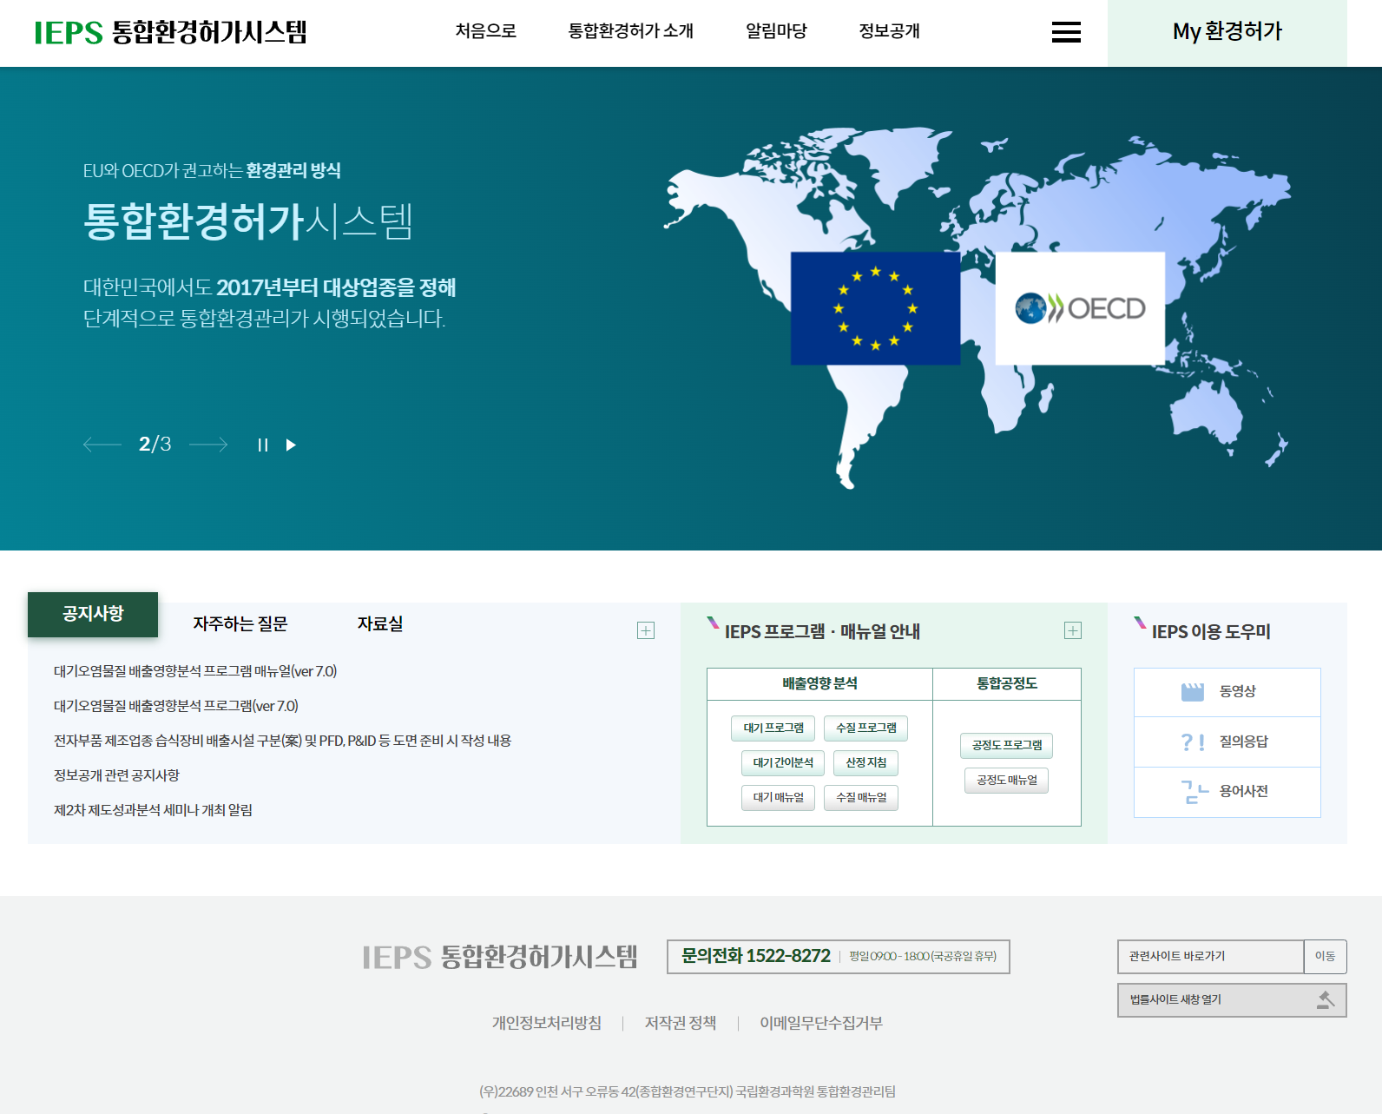This screenshot has width=1382, height=1114.
Task: Go to previous slide with left arrow
Action: [102, 445]
